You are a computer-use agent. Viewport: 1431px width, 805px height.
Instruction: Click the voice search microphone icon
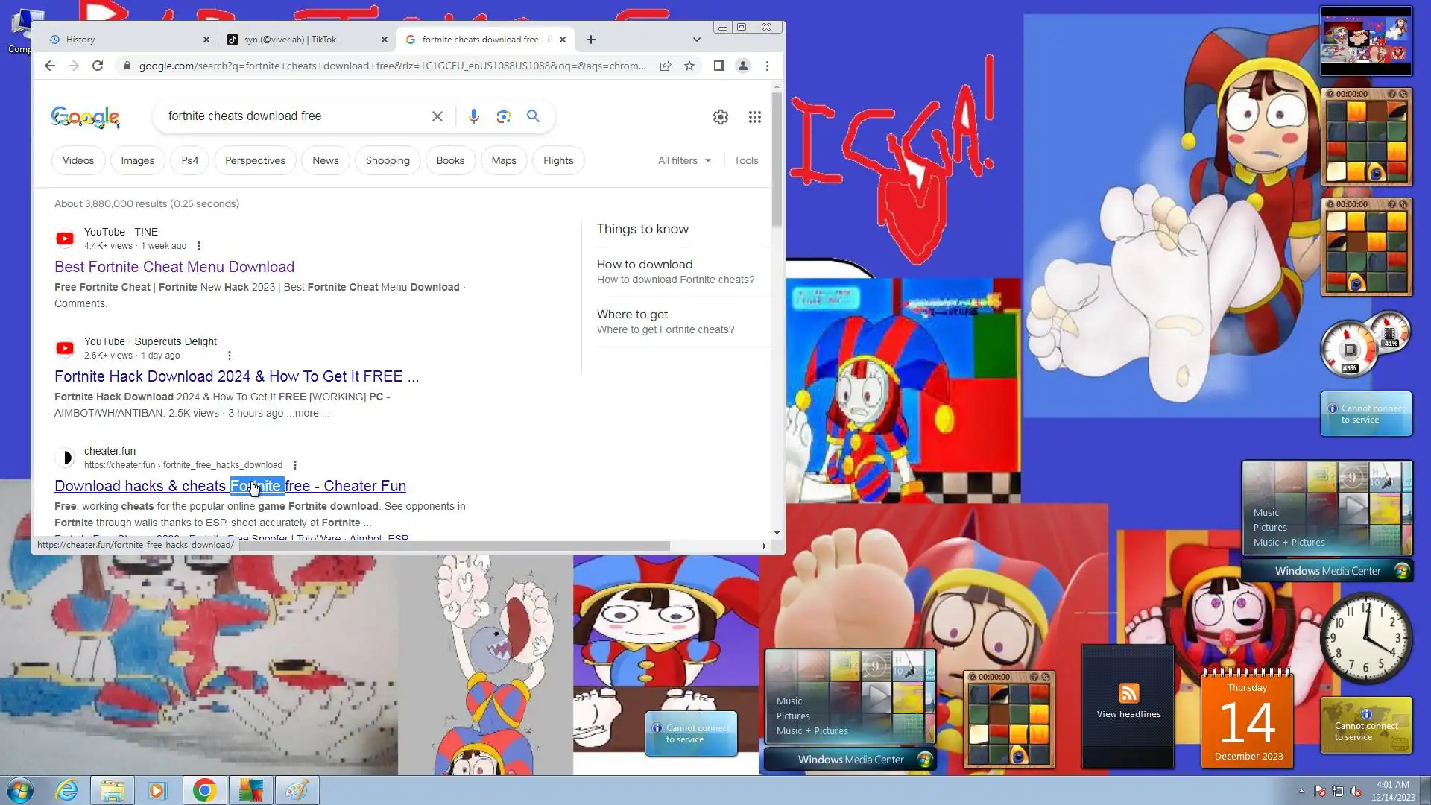(x=474, y=116)
